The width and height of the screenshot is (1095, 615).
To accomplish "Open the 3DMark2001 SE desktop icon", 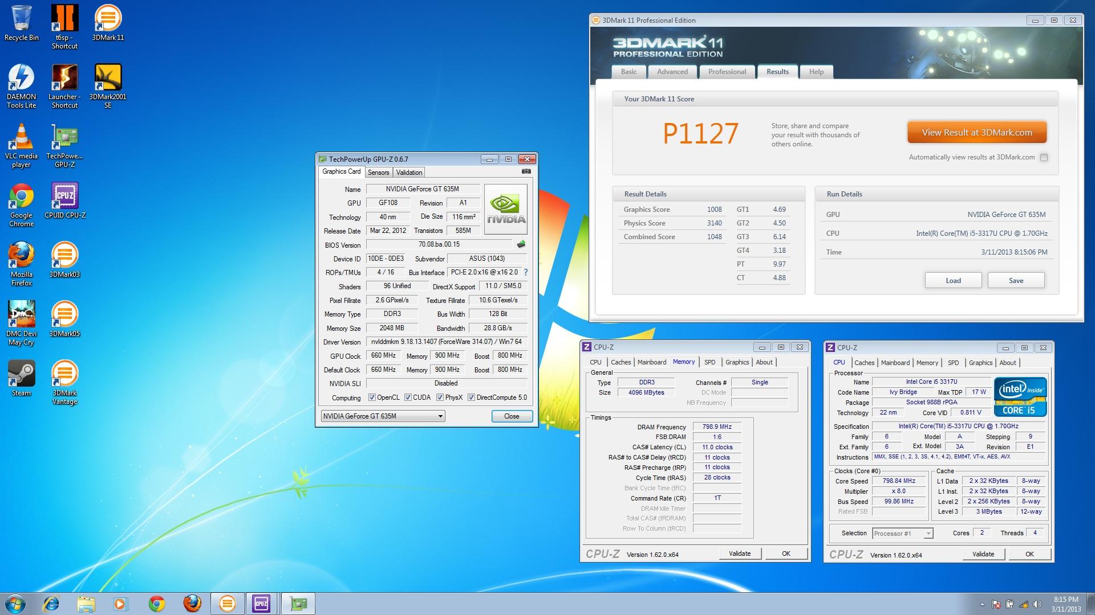I will [x=108, y=86].
